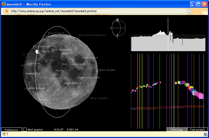Click the Mare Humboldtianum label
The height and width of the screenshot is (138, 209).
92,35
